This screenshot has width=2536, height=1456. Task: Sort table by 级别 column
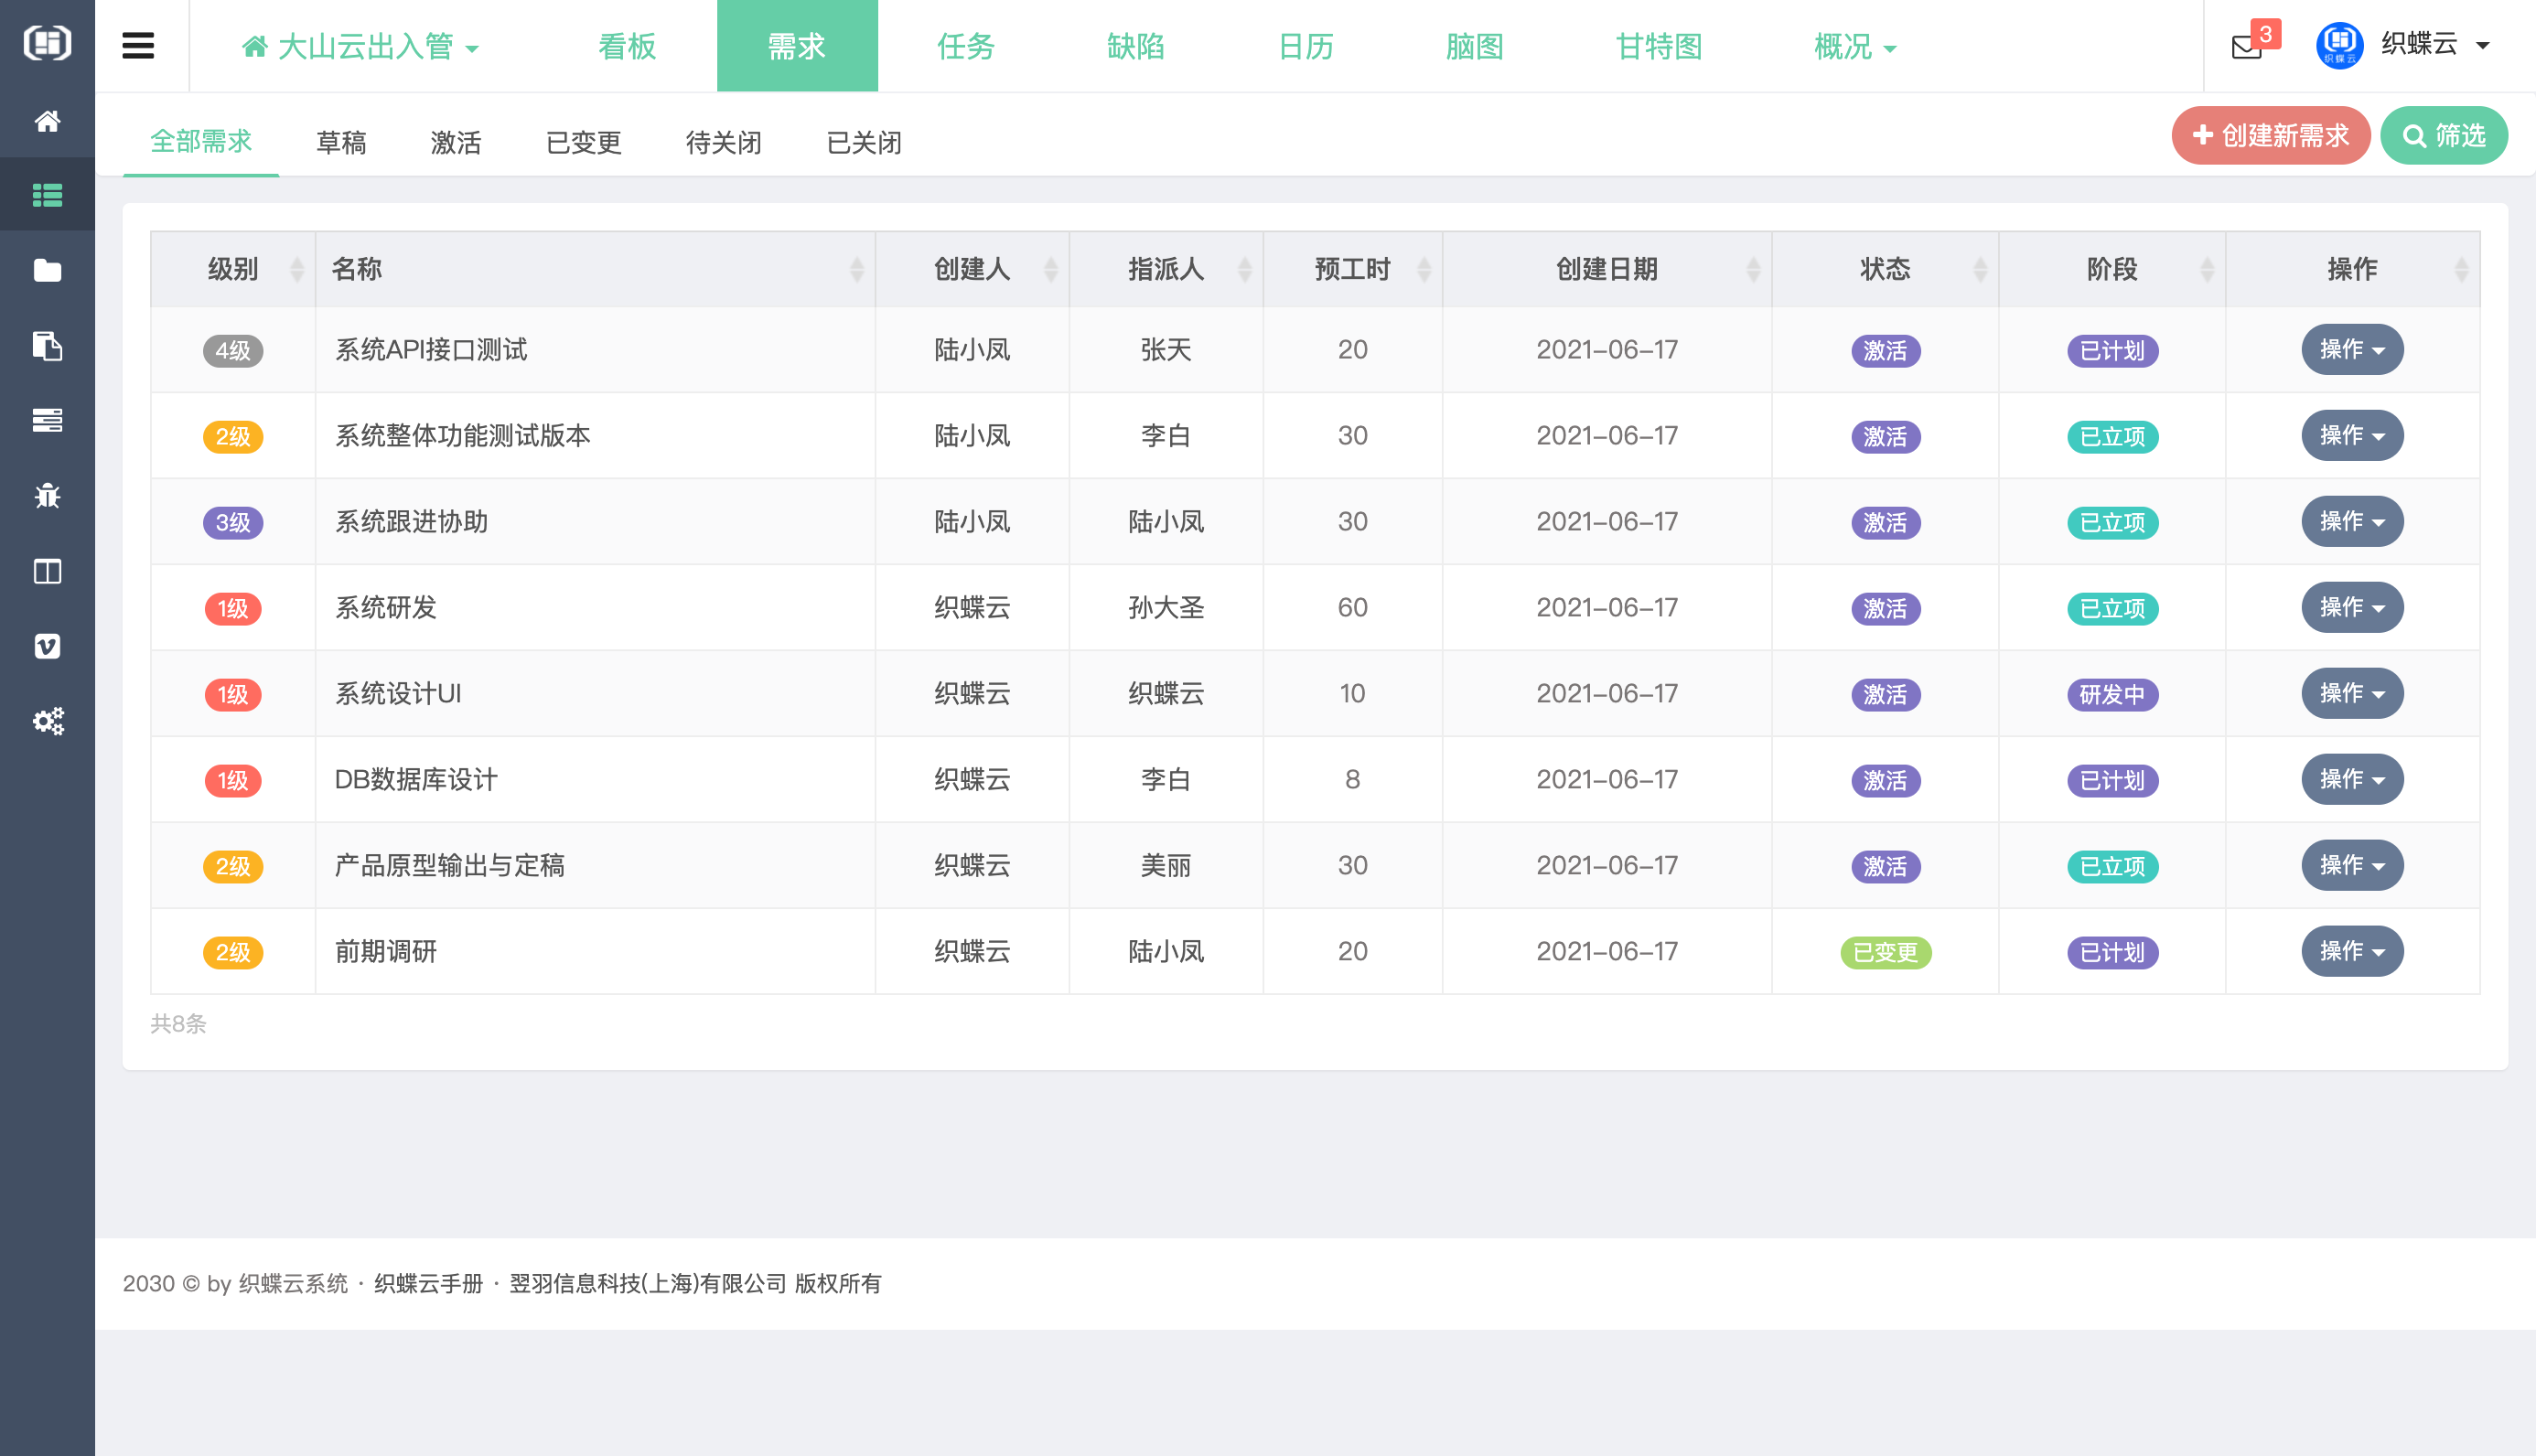233,269
